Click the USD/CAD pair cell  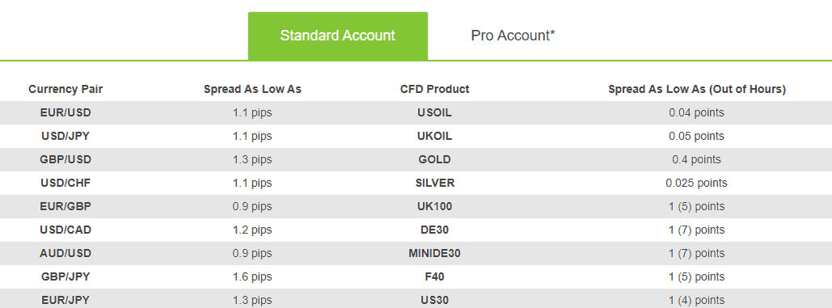(x=65, y=230)
